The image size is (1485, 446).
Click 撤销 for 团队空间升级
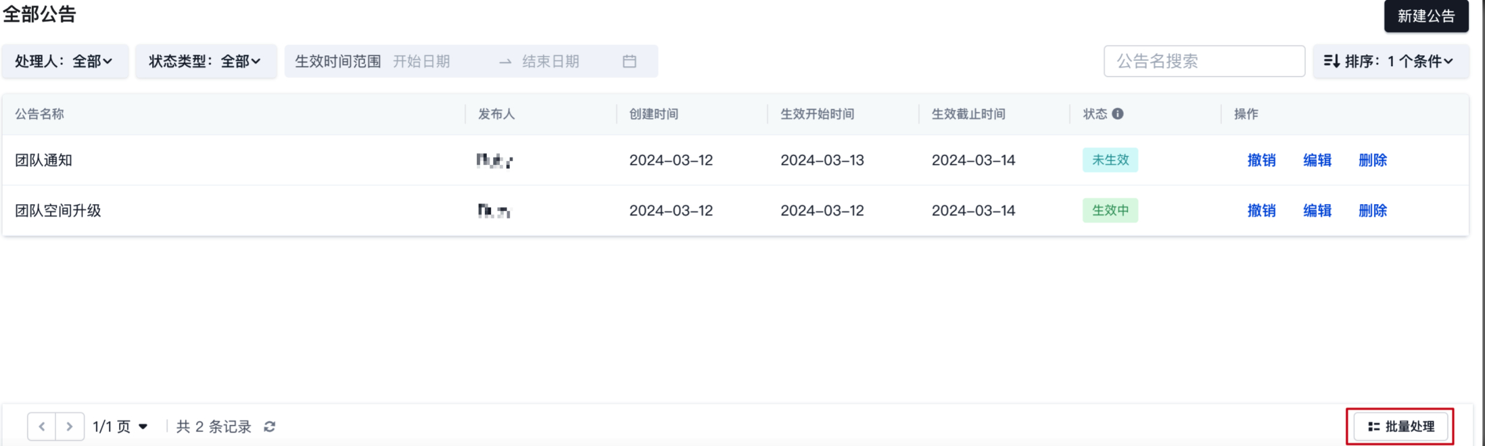point(1261,211)
